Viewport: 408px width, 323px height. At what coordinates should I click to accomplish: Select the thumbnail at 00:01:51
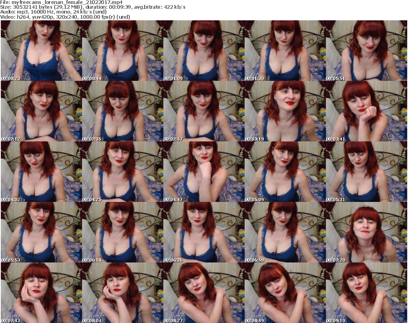(x=367, y=51)
